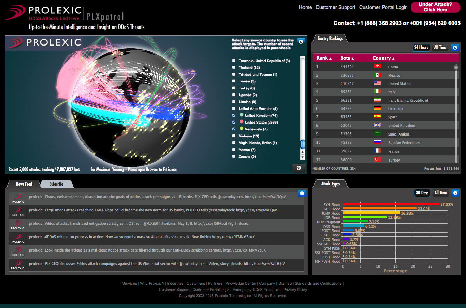466x308 pixels.
Task: Click the 2D view button on the globe
Action: click(298, 168)
